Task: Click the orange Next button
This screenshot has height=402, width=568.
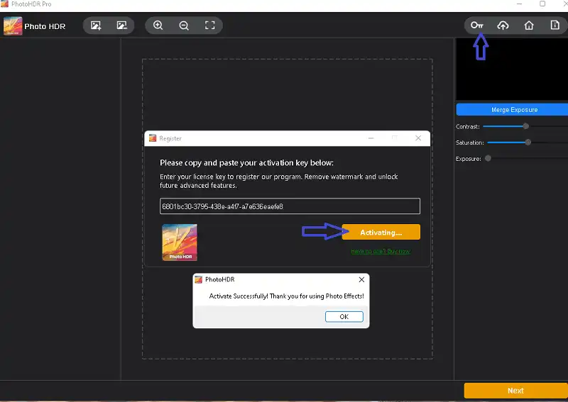Action: [x=515, y=391]
